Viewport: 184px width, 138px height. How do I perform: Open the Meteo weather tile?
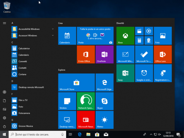click(105, 120)
